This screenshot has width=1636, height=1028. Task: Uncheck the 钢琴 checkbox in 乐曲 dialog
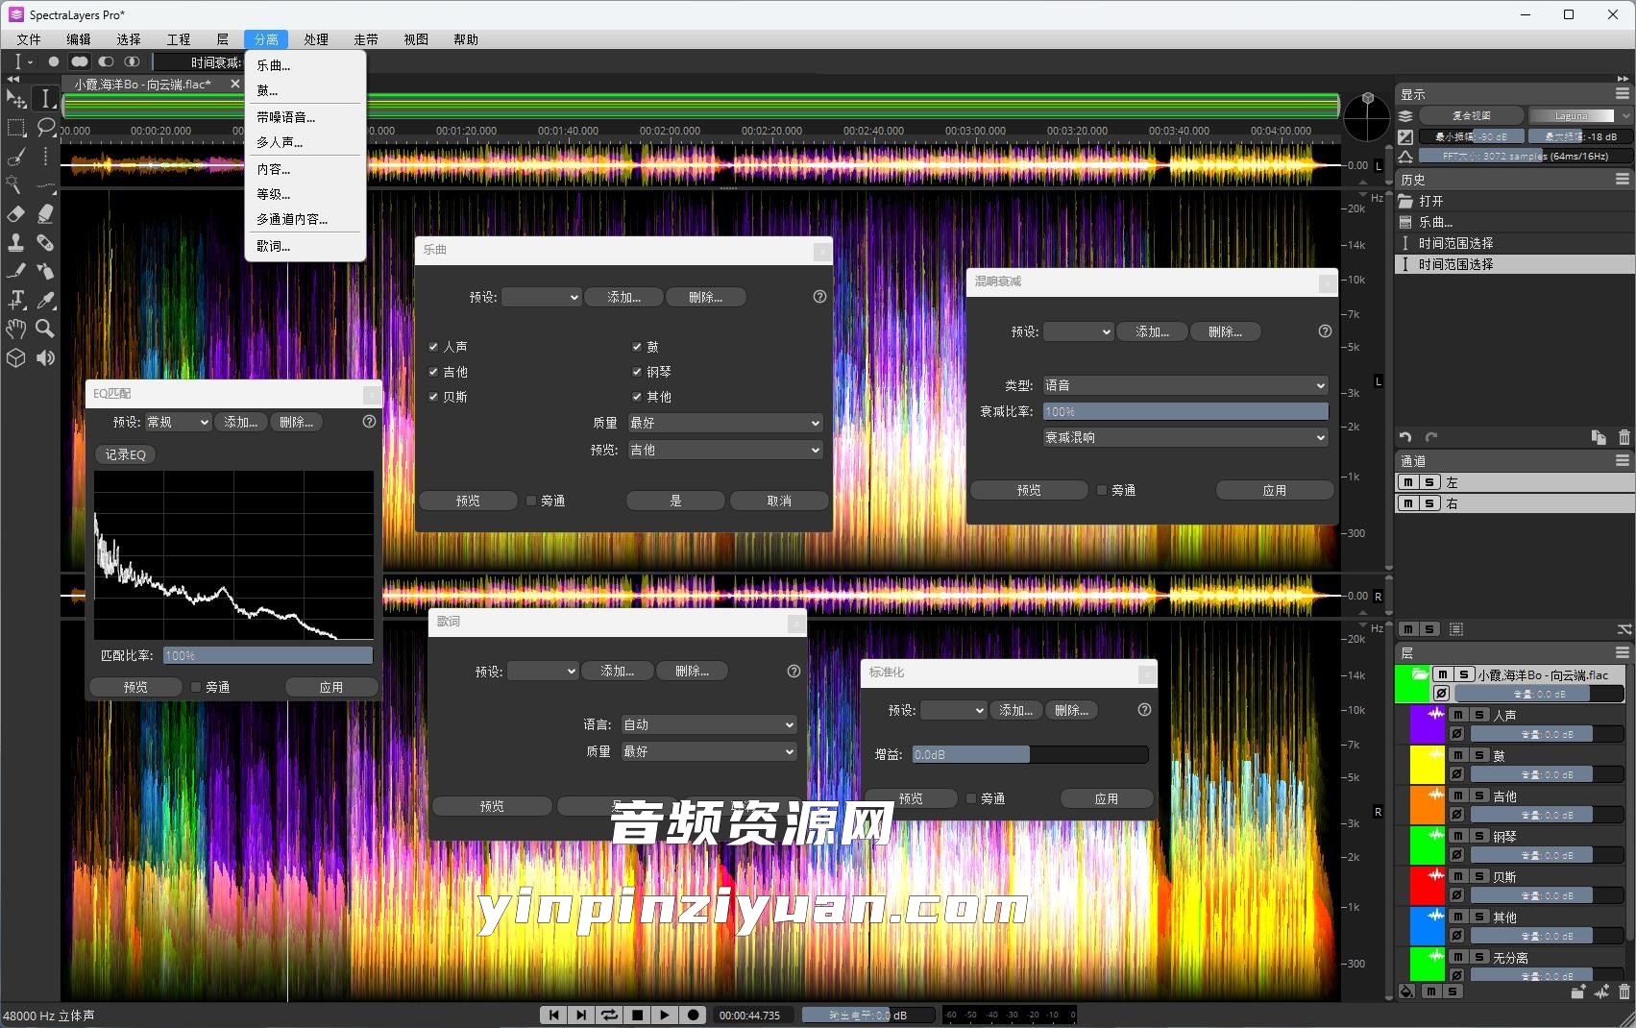click(637, 372)
